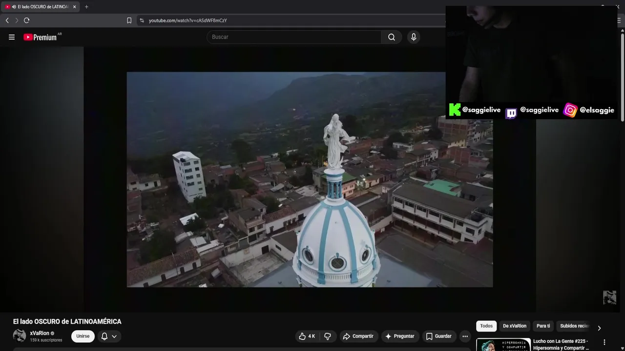The image size is (625, 351).
Task: Click the Unirse join button
Action: point(83,336)
